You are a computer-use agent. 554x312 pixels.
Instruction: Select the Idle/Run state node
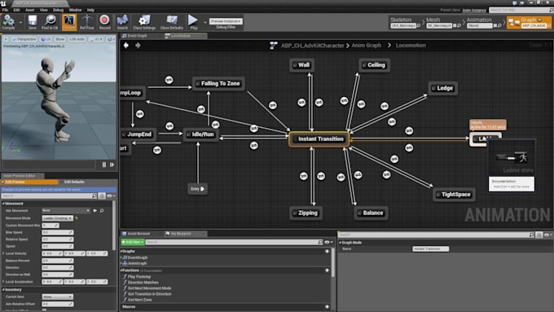click(200, 134)
